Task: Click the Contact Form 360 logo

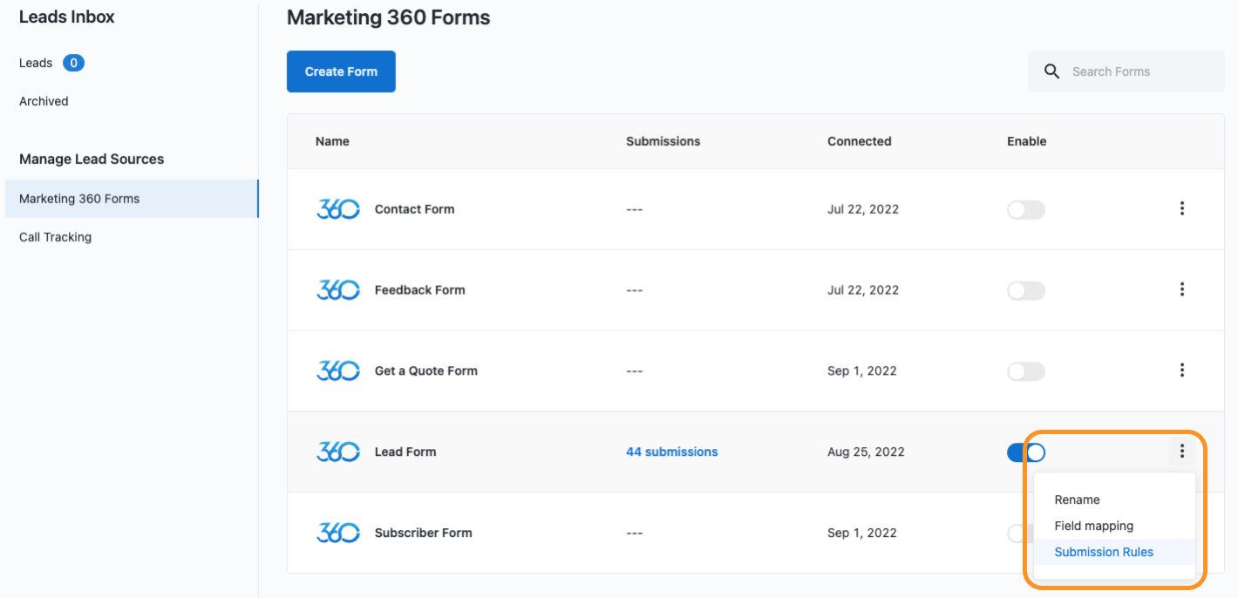Action: tap(337, 209)
